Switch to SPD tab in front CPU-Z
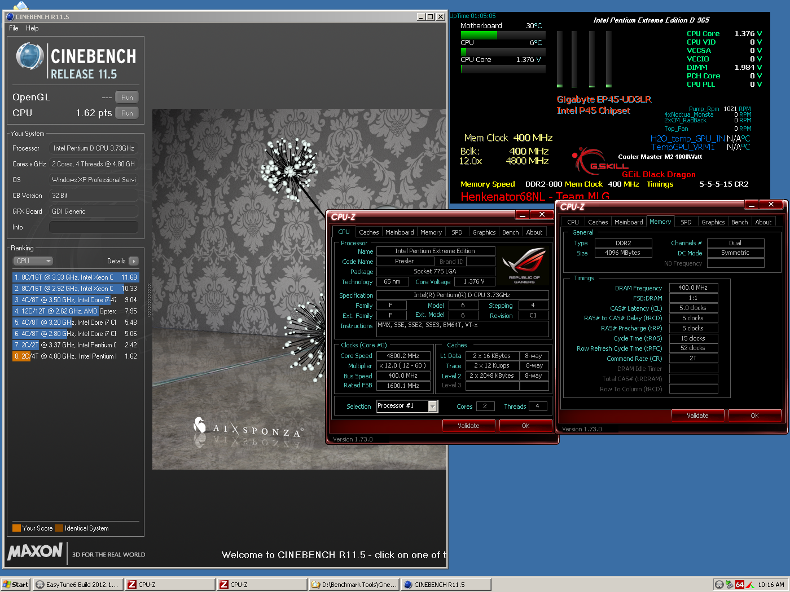The height and width of the screenshot is (592, 790). point(457,232)
